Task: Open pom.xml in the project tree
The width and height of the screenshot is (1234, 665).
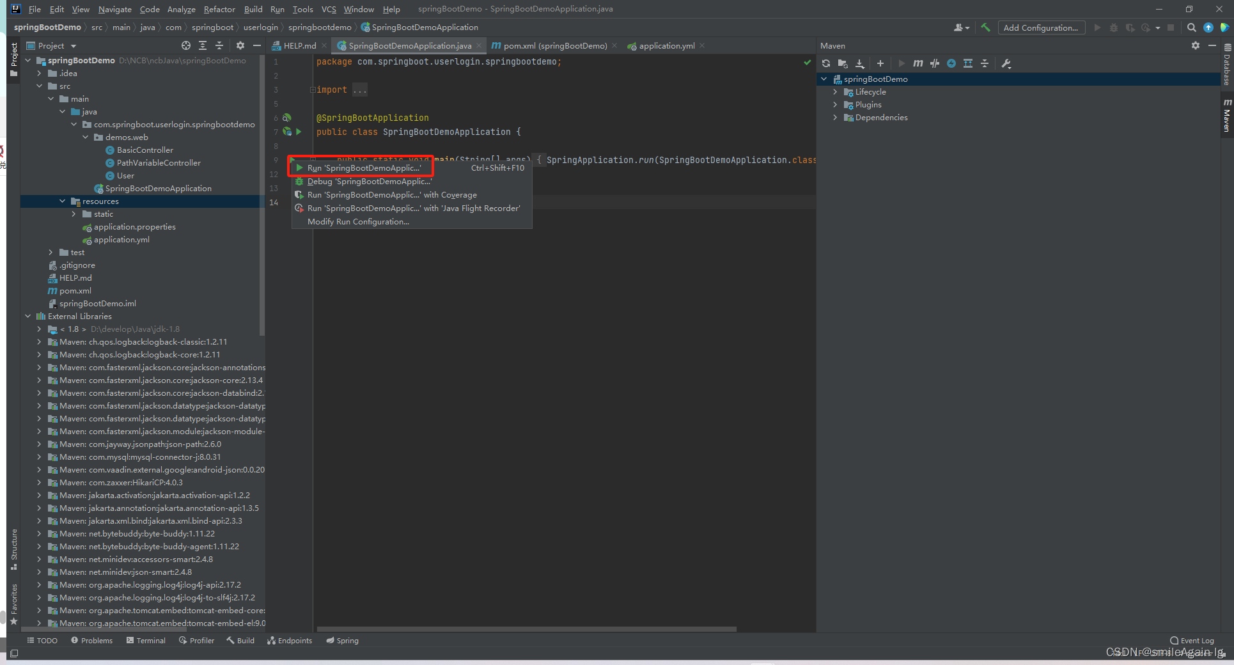Action: pyautogui.click(x=75, y=291)
